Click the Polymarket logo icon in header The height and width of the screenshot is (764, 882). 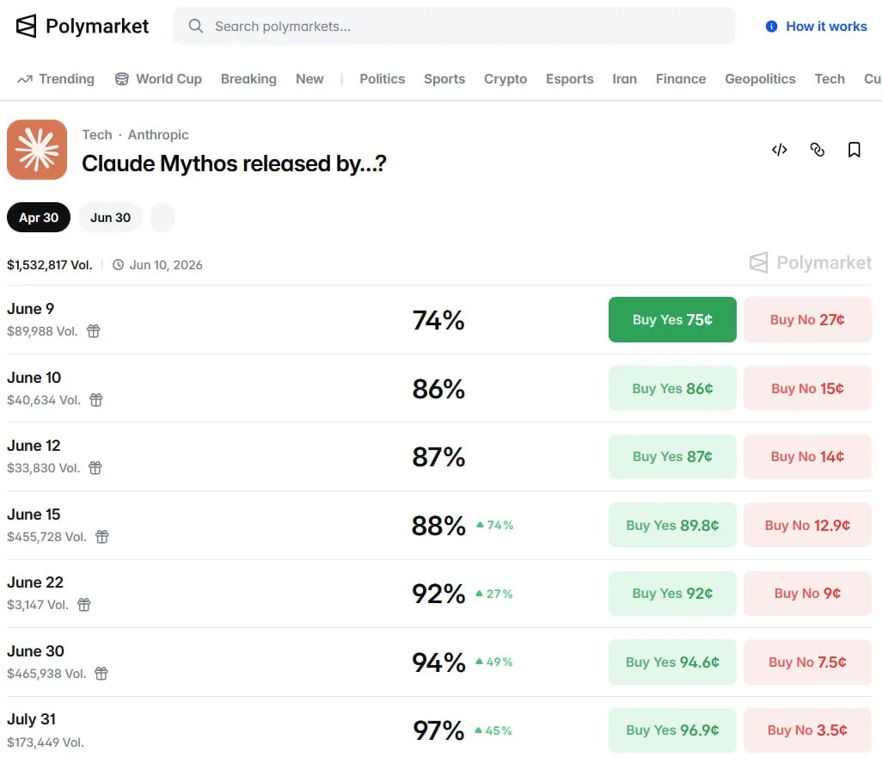[x=26, y=26]
